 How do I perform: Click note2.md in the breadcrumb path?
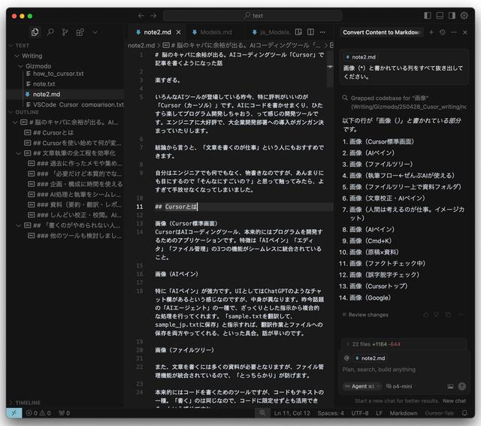coord(141,45)
